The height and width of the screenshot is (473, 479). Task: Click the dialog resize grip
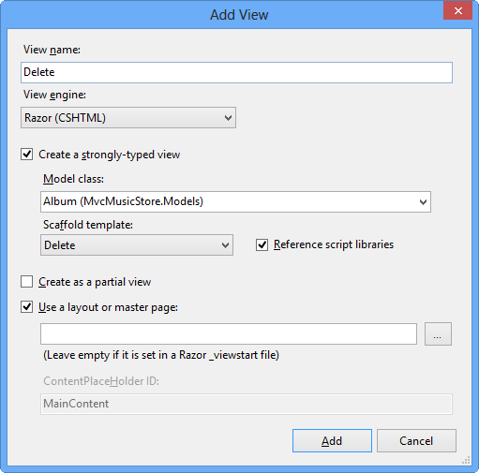pyautogui.click(x=466, y=460)
